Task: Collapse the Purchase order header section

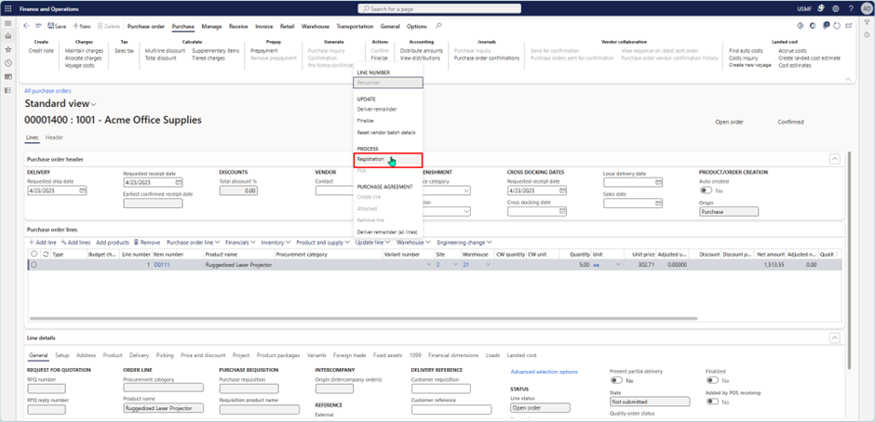Action: [x=835, y=160]
